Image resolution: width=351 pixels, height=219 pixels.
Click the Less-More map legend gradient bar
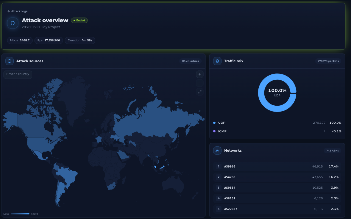20,214
